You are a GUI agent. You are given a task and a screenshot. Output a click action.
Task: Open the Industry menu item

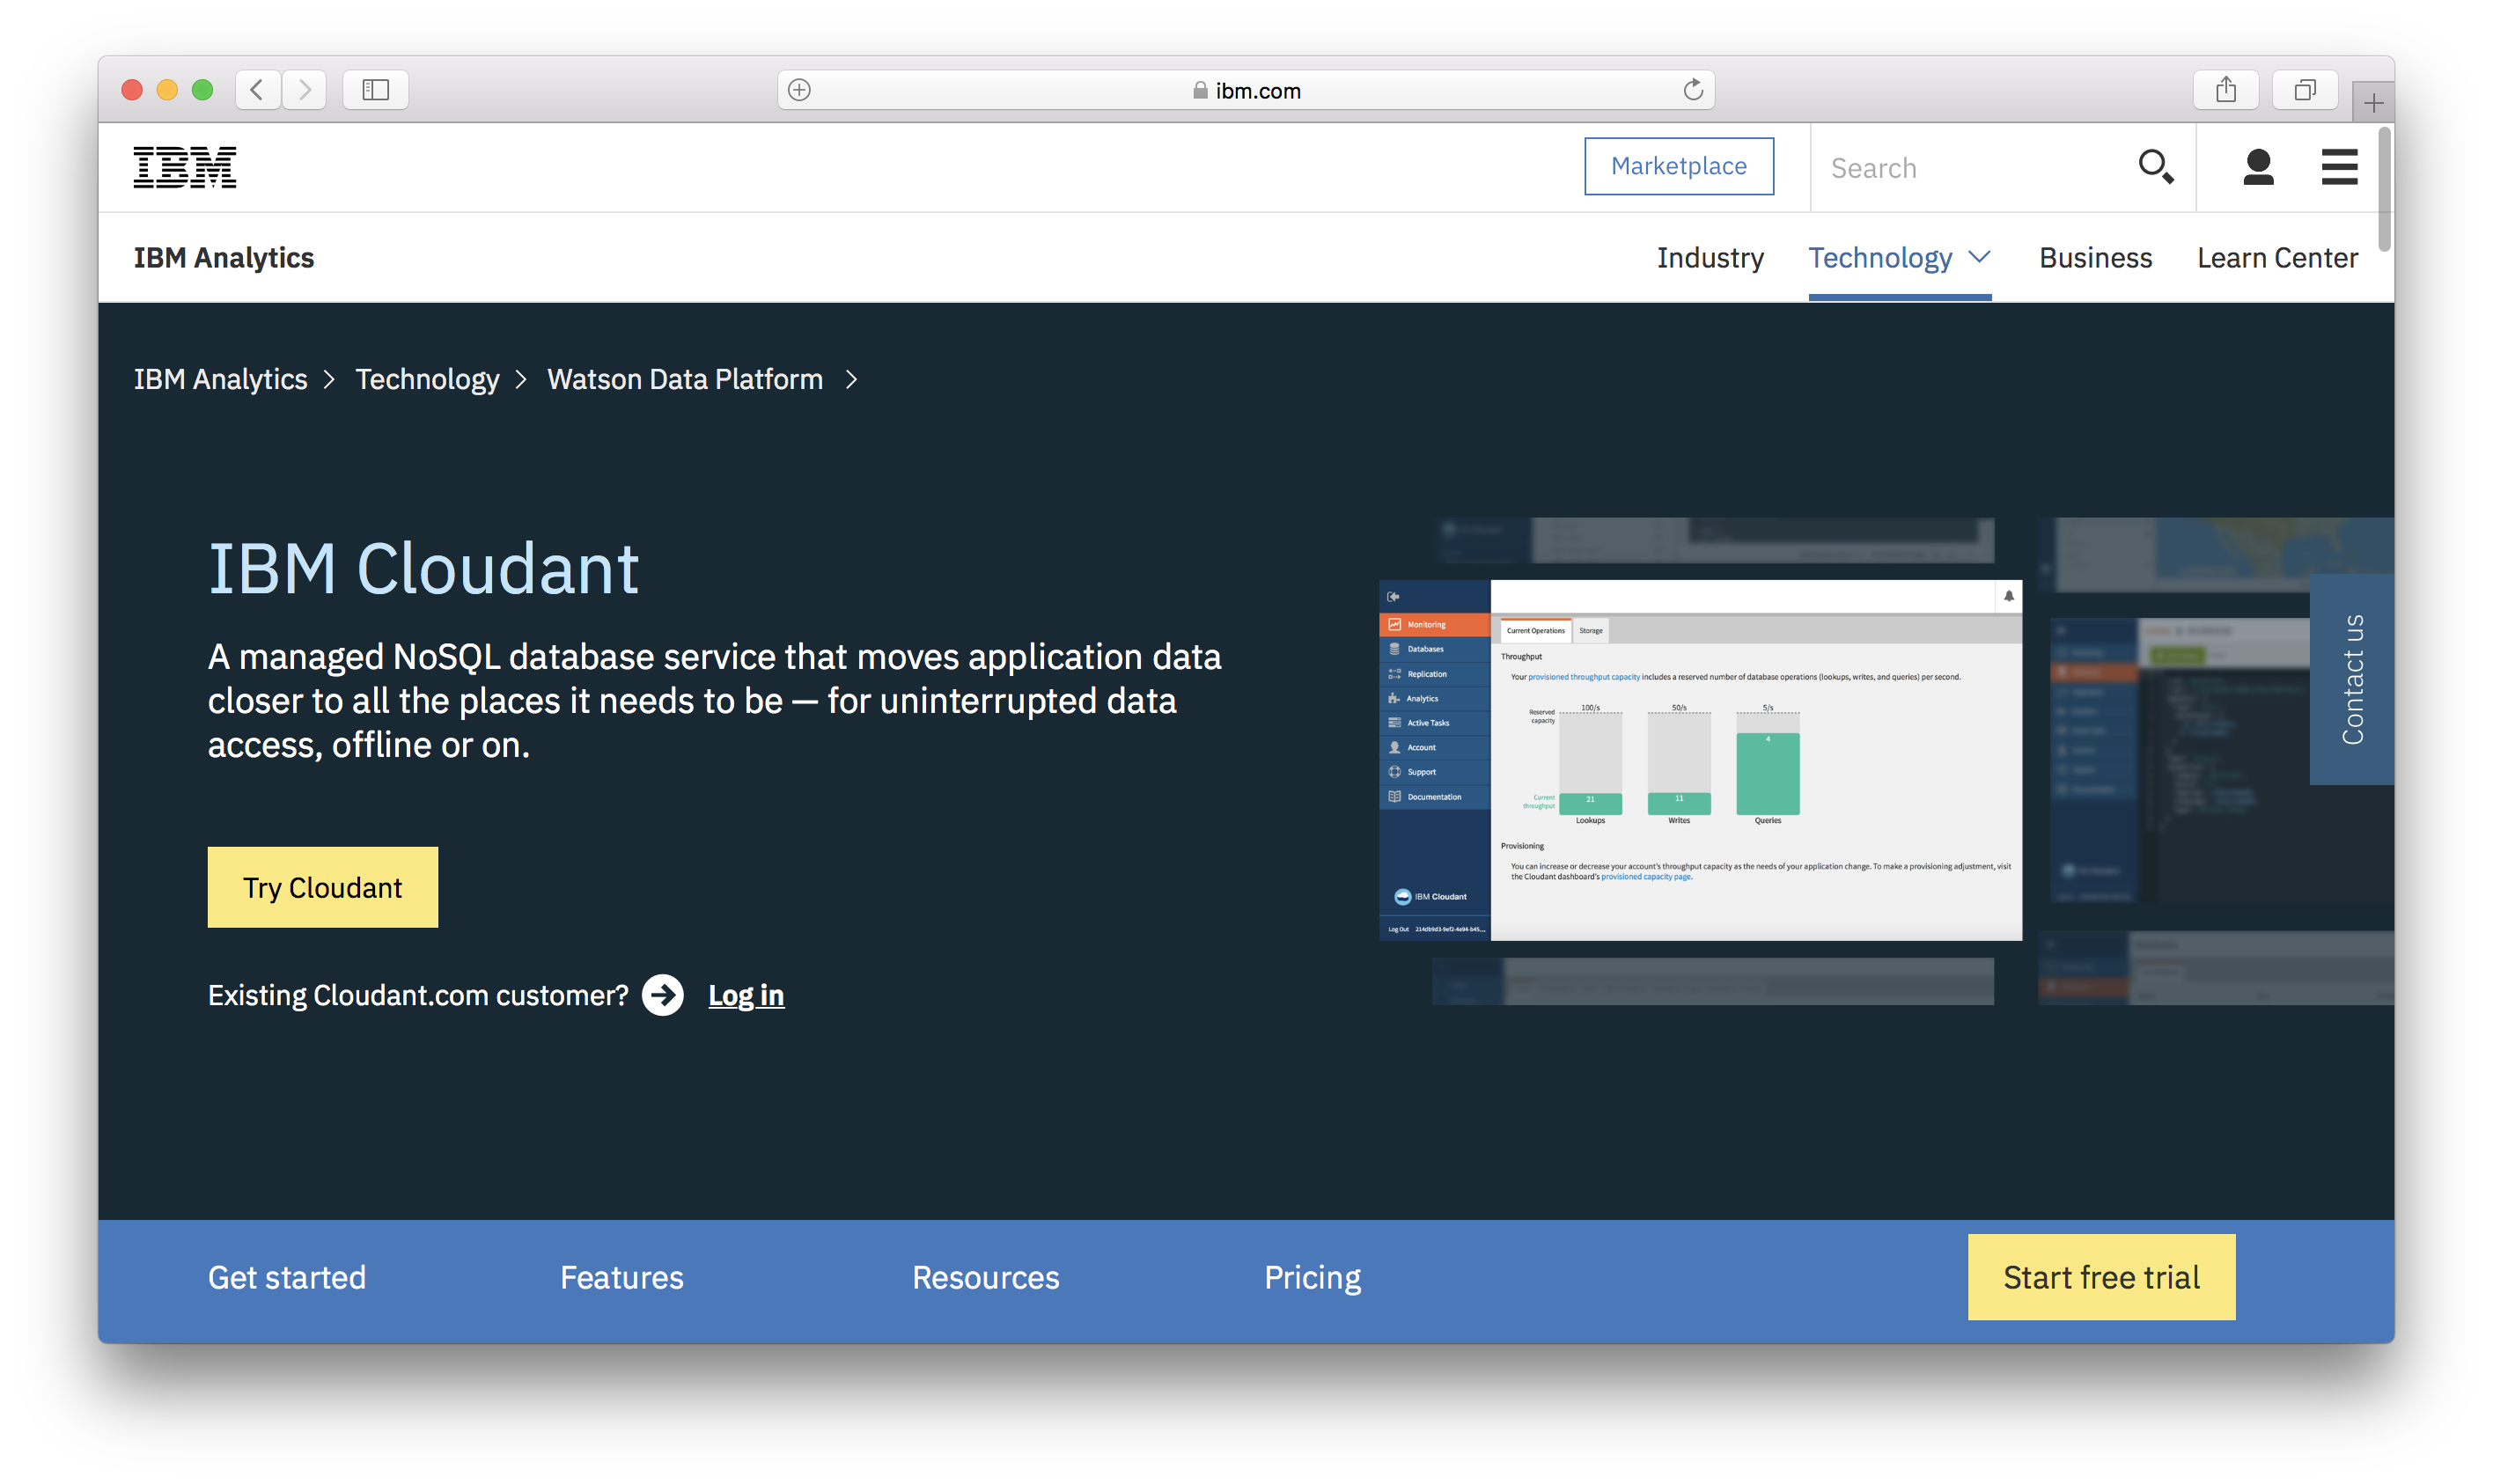[x=1709, y=257]
